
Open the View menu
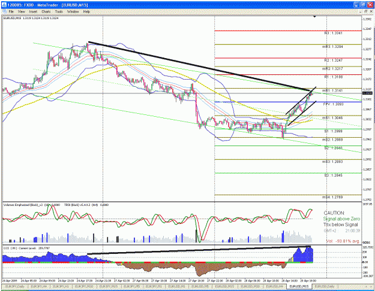[x=21, y=11]
